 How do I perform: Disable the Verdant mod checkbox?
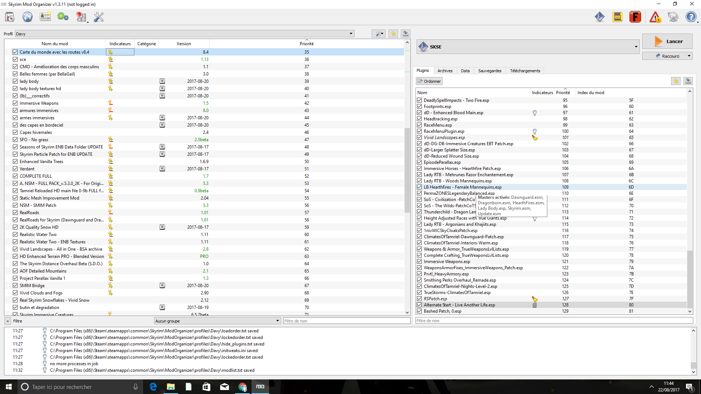coord(15,169)
